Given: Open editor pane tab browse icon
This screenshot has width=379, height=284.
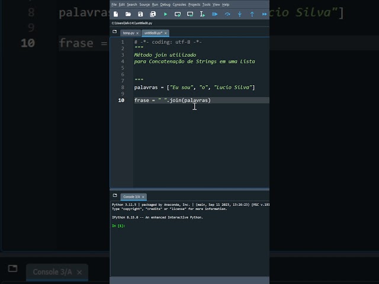Looking at the screenshot, I should click(114, 31).
